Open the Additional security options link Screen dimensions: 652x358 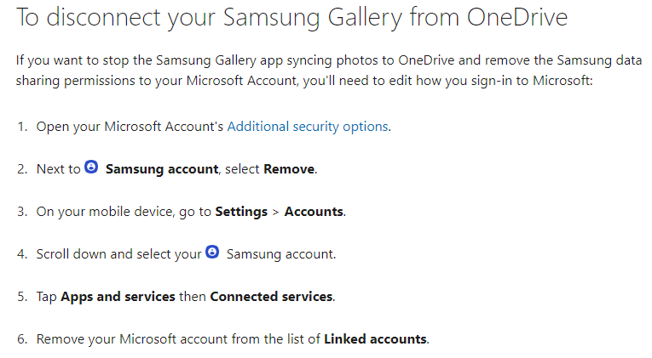coord(308,126)
